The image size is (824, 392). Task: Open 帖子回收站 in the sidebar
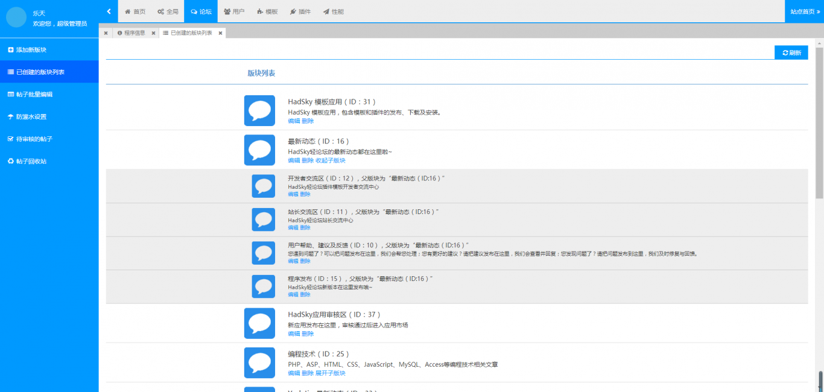[x=49, y=161]
